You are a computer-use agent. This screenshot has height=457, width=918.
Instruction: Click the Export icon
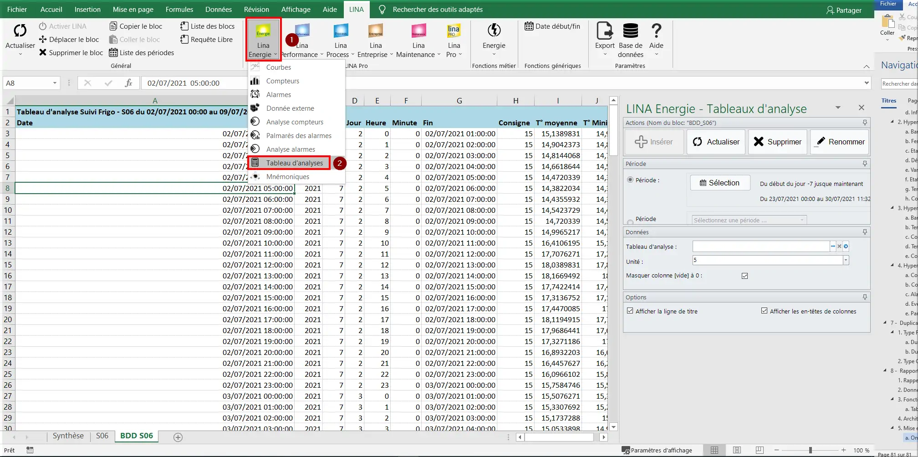coord(605,31)
